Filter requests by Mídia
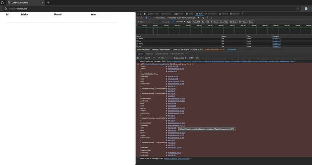This screenshot has width=312, height=165. [x=226, y=22]
